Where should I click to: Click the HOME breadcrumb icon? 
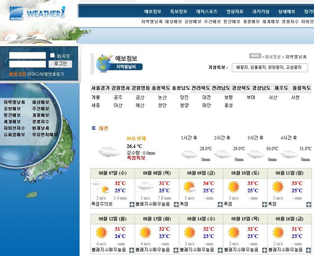point(255,56)
